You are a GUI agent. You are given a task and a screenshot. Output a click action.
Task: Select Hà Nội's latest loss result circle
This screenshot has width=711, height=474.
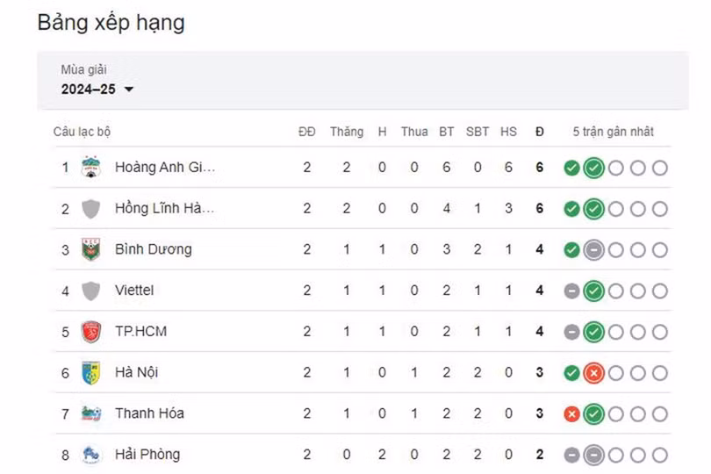[593, 373]
